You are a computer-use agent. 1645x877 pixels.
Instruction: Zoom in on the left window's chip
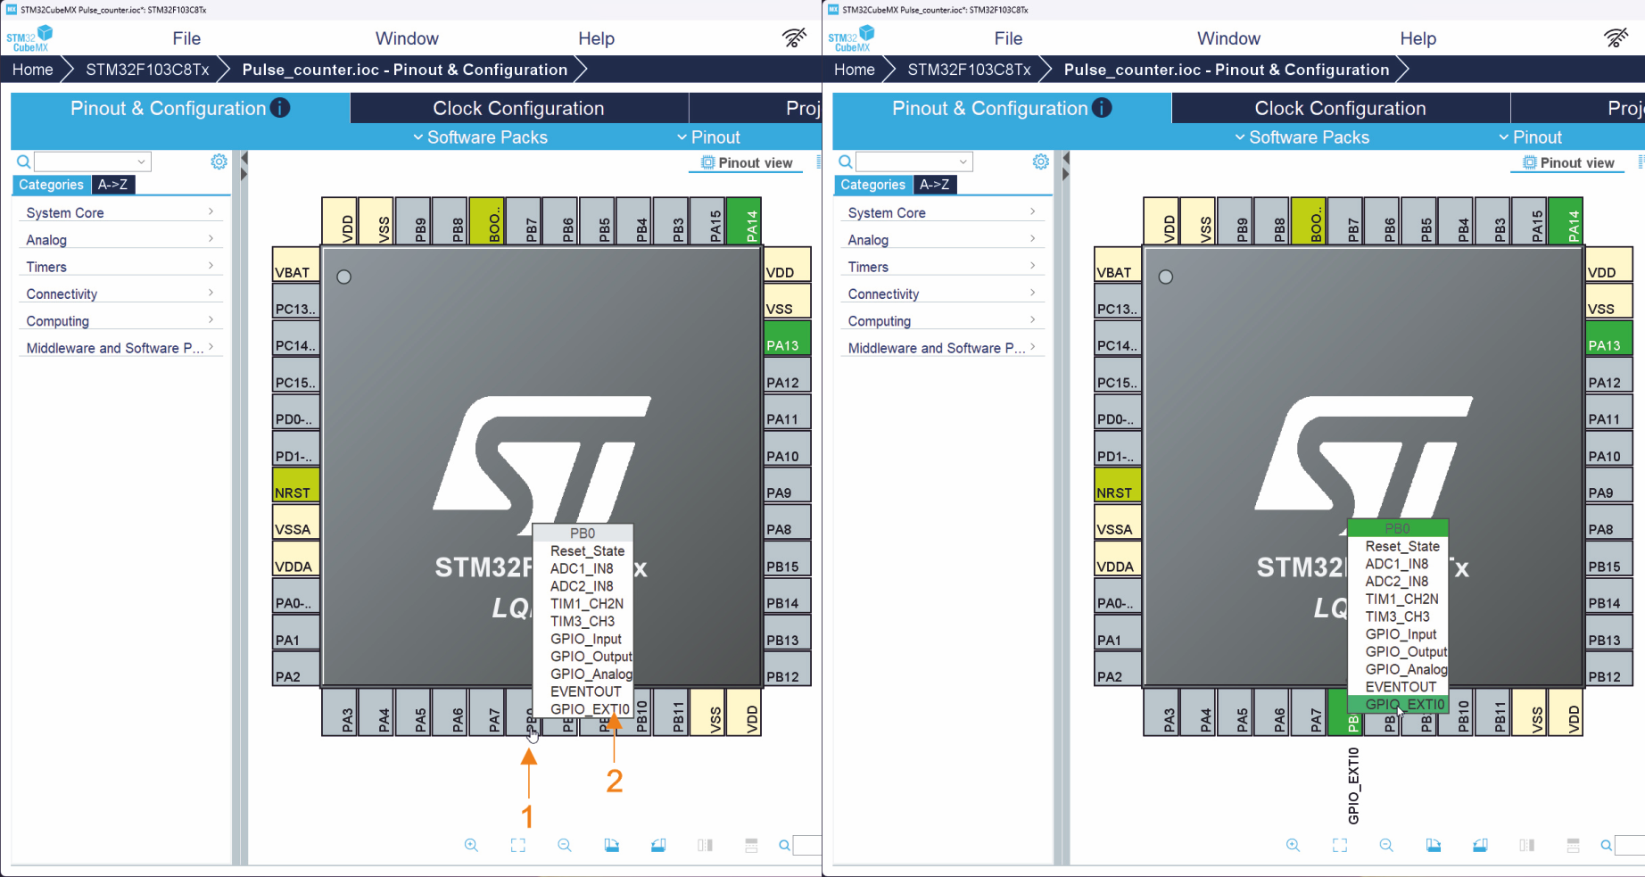tap(471, 845)
